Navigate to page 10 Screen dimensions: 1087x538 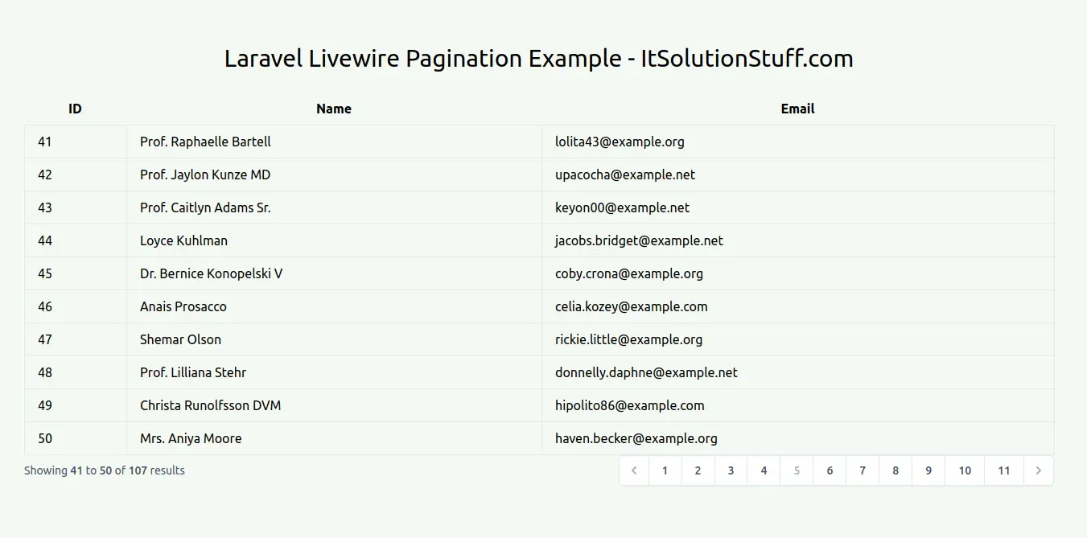point(965,470)
